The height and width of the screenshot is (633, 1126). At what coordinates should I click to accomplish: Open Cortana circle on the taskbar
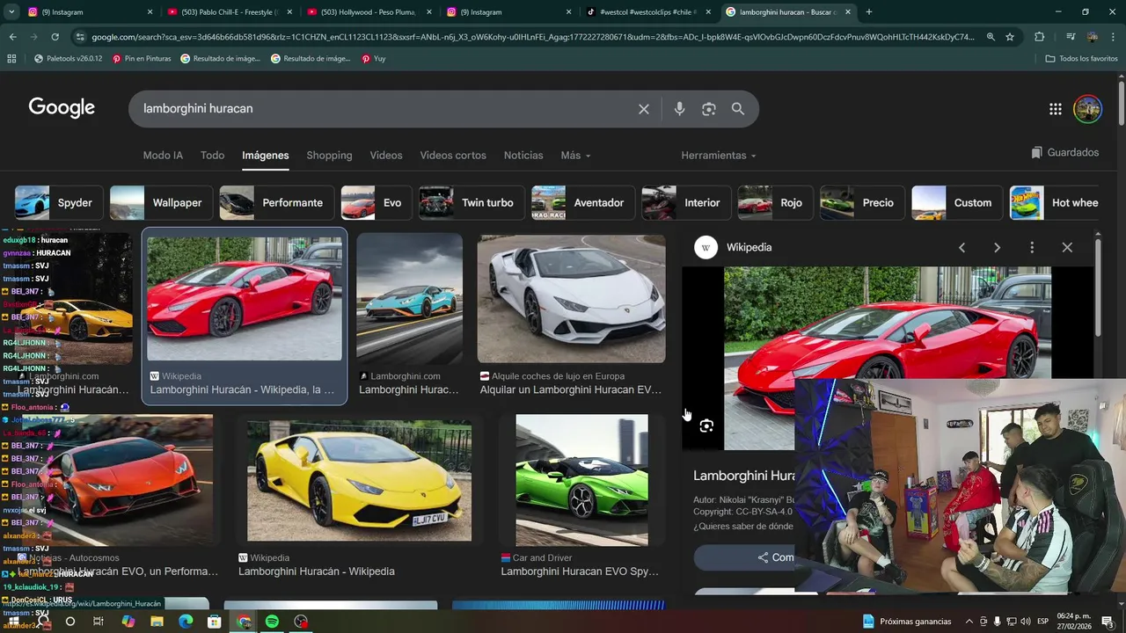69,622
